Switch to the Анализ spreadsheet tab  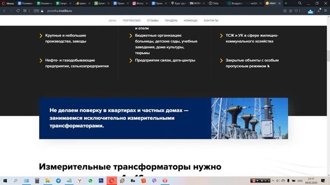click(x=44, y=4)
